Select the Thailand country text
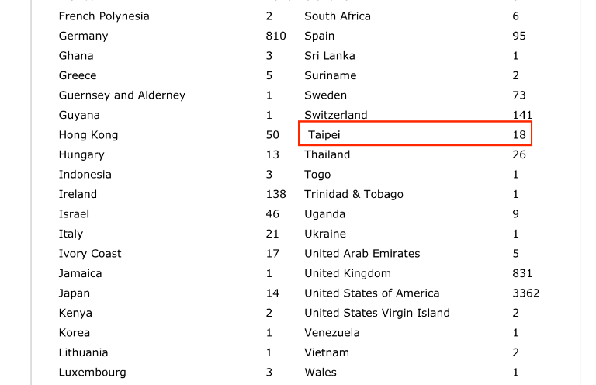Screen dimensions: 596x385 (x=327, y=154)
